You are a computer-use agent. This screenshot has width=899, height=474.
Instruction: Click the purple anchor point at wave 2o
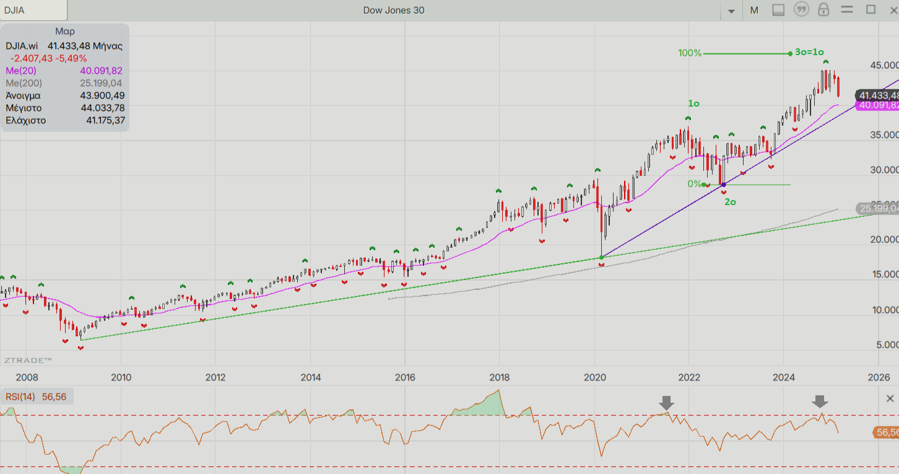tap(723, 185)
